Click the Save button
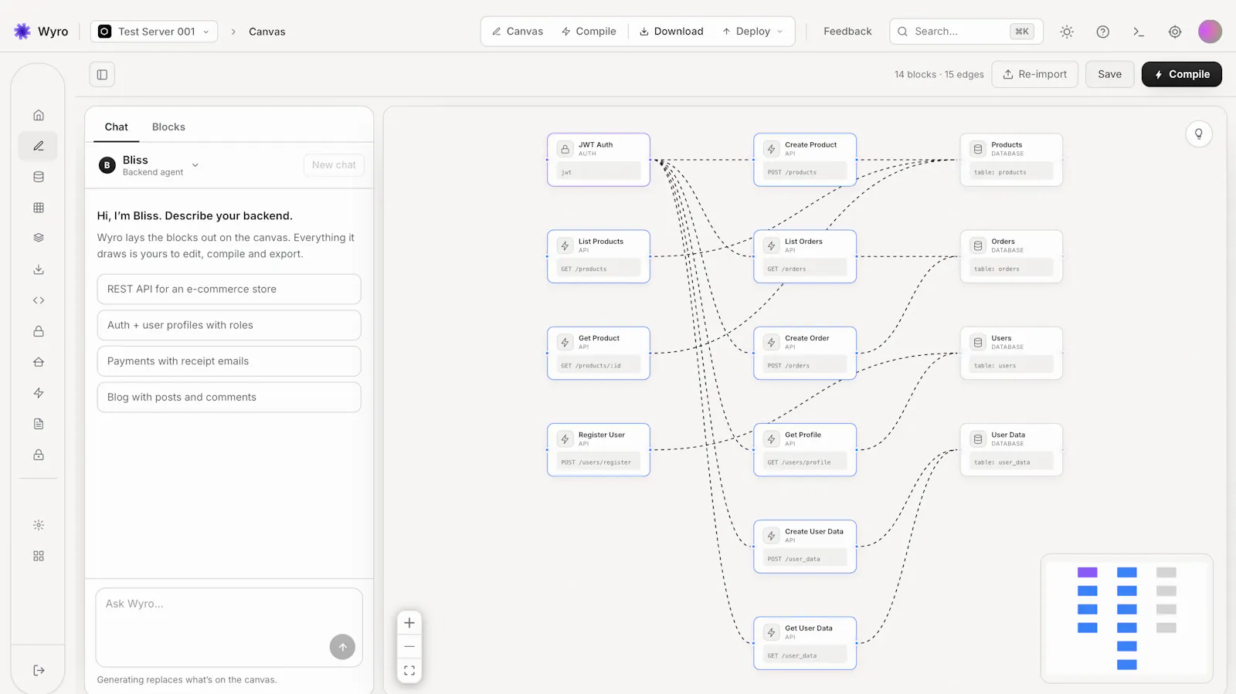The image size is (1236, 694). pos(1109,75)
